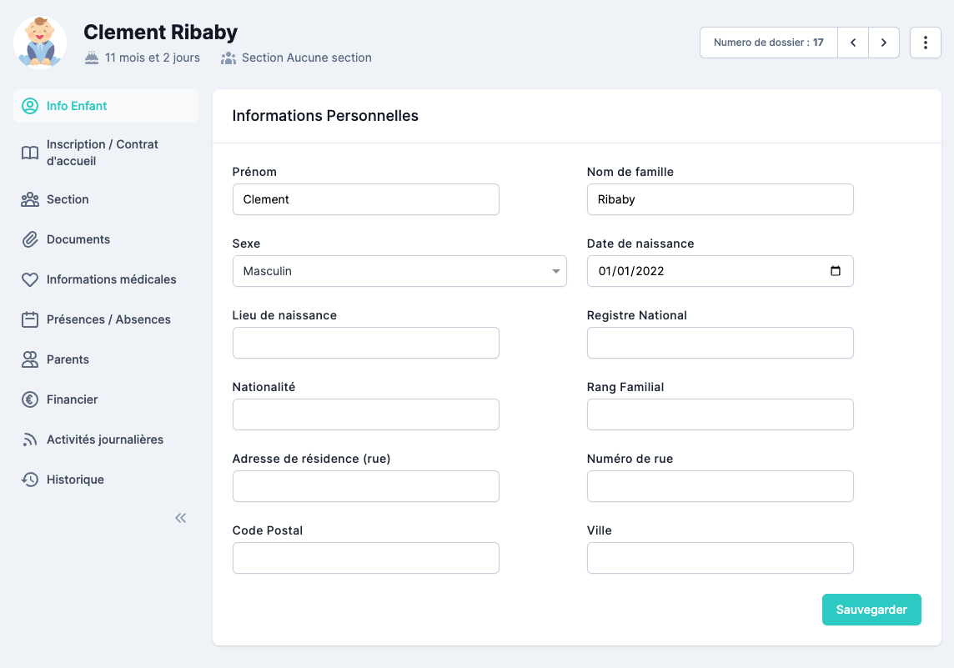Click the Historique clock icon

click(x=30, y=480)
